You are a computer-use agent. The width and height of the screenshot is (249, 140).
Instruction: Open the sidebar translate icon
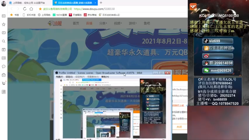pos(3,92)
